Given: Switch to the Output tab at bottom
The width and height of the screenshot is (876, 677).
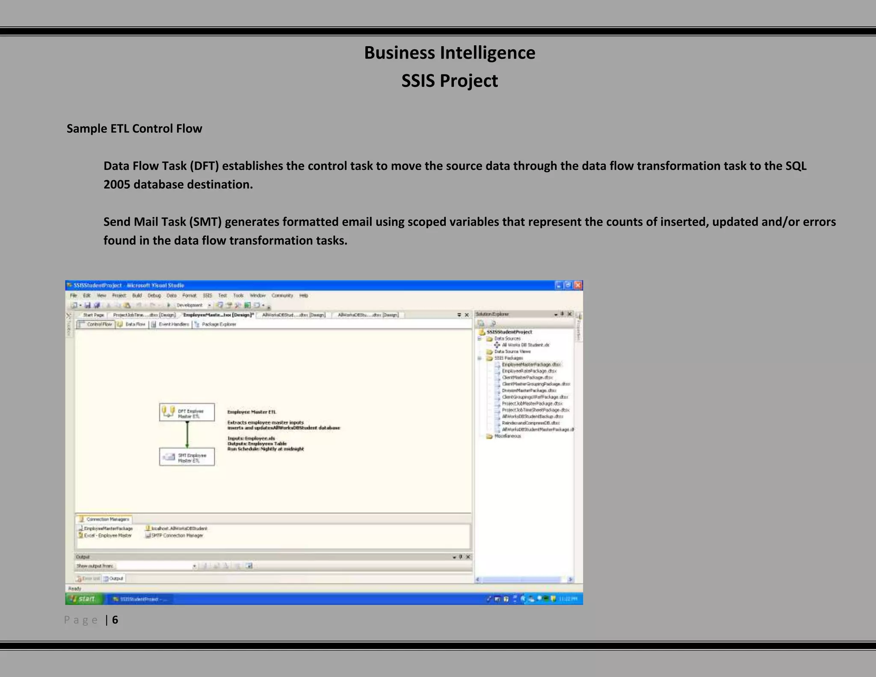Looking at the screenshot, I should [114, 579].
